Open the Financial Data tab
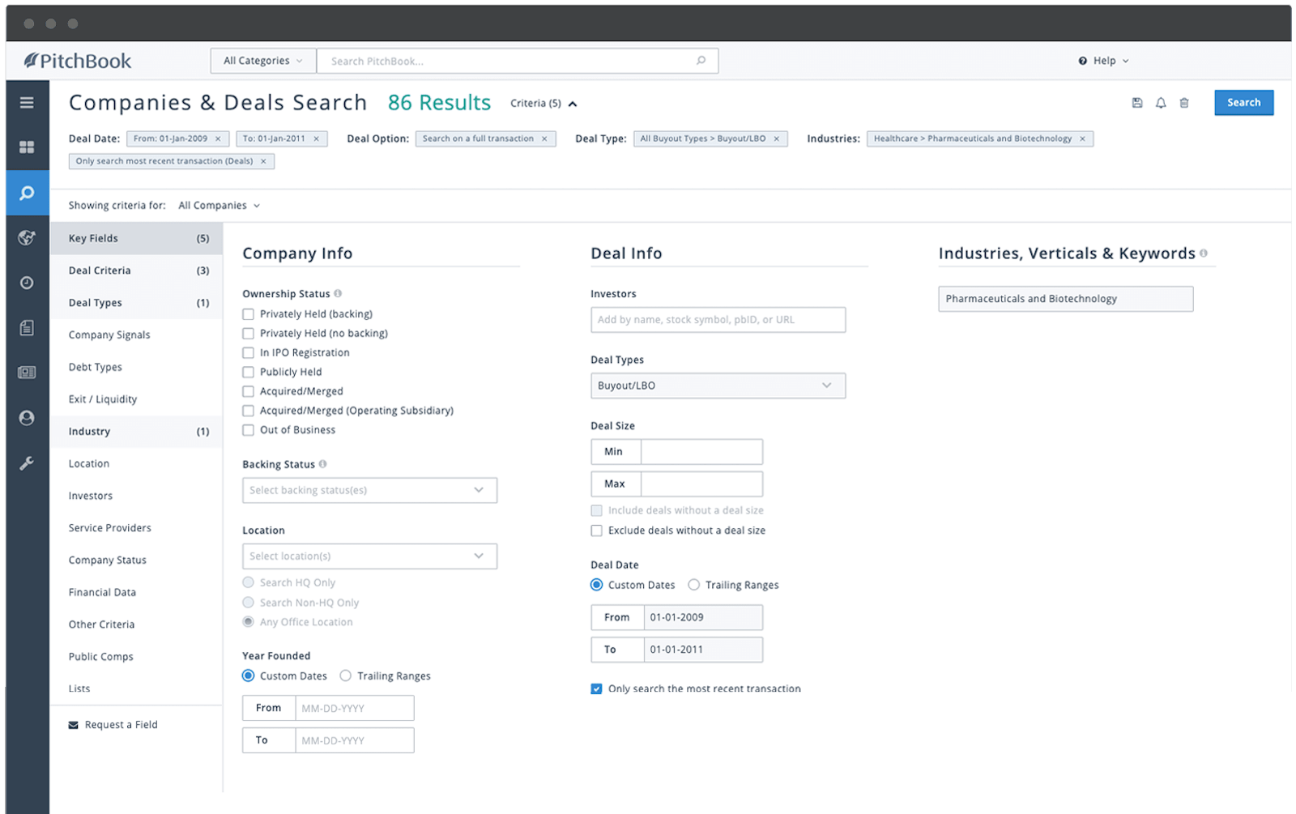This screenshot has height=814, width=1296. click(136, 592)
